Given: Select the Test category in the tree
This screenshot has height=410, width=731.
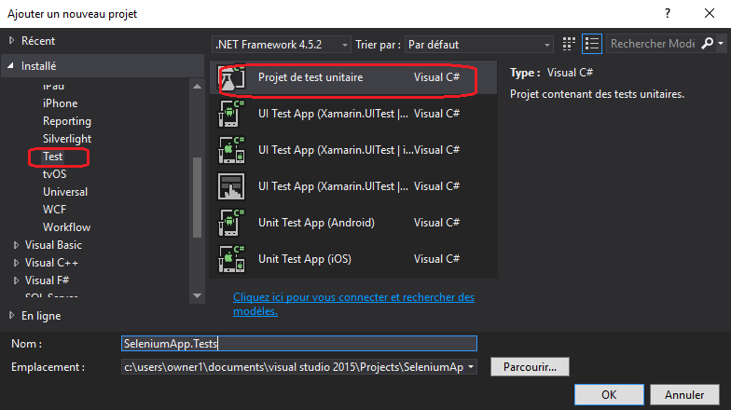Looking at the screenshot, I should point(53,157).
